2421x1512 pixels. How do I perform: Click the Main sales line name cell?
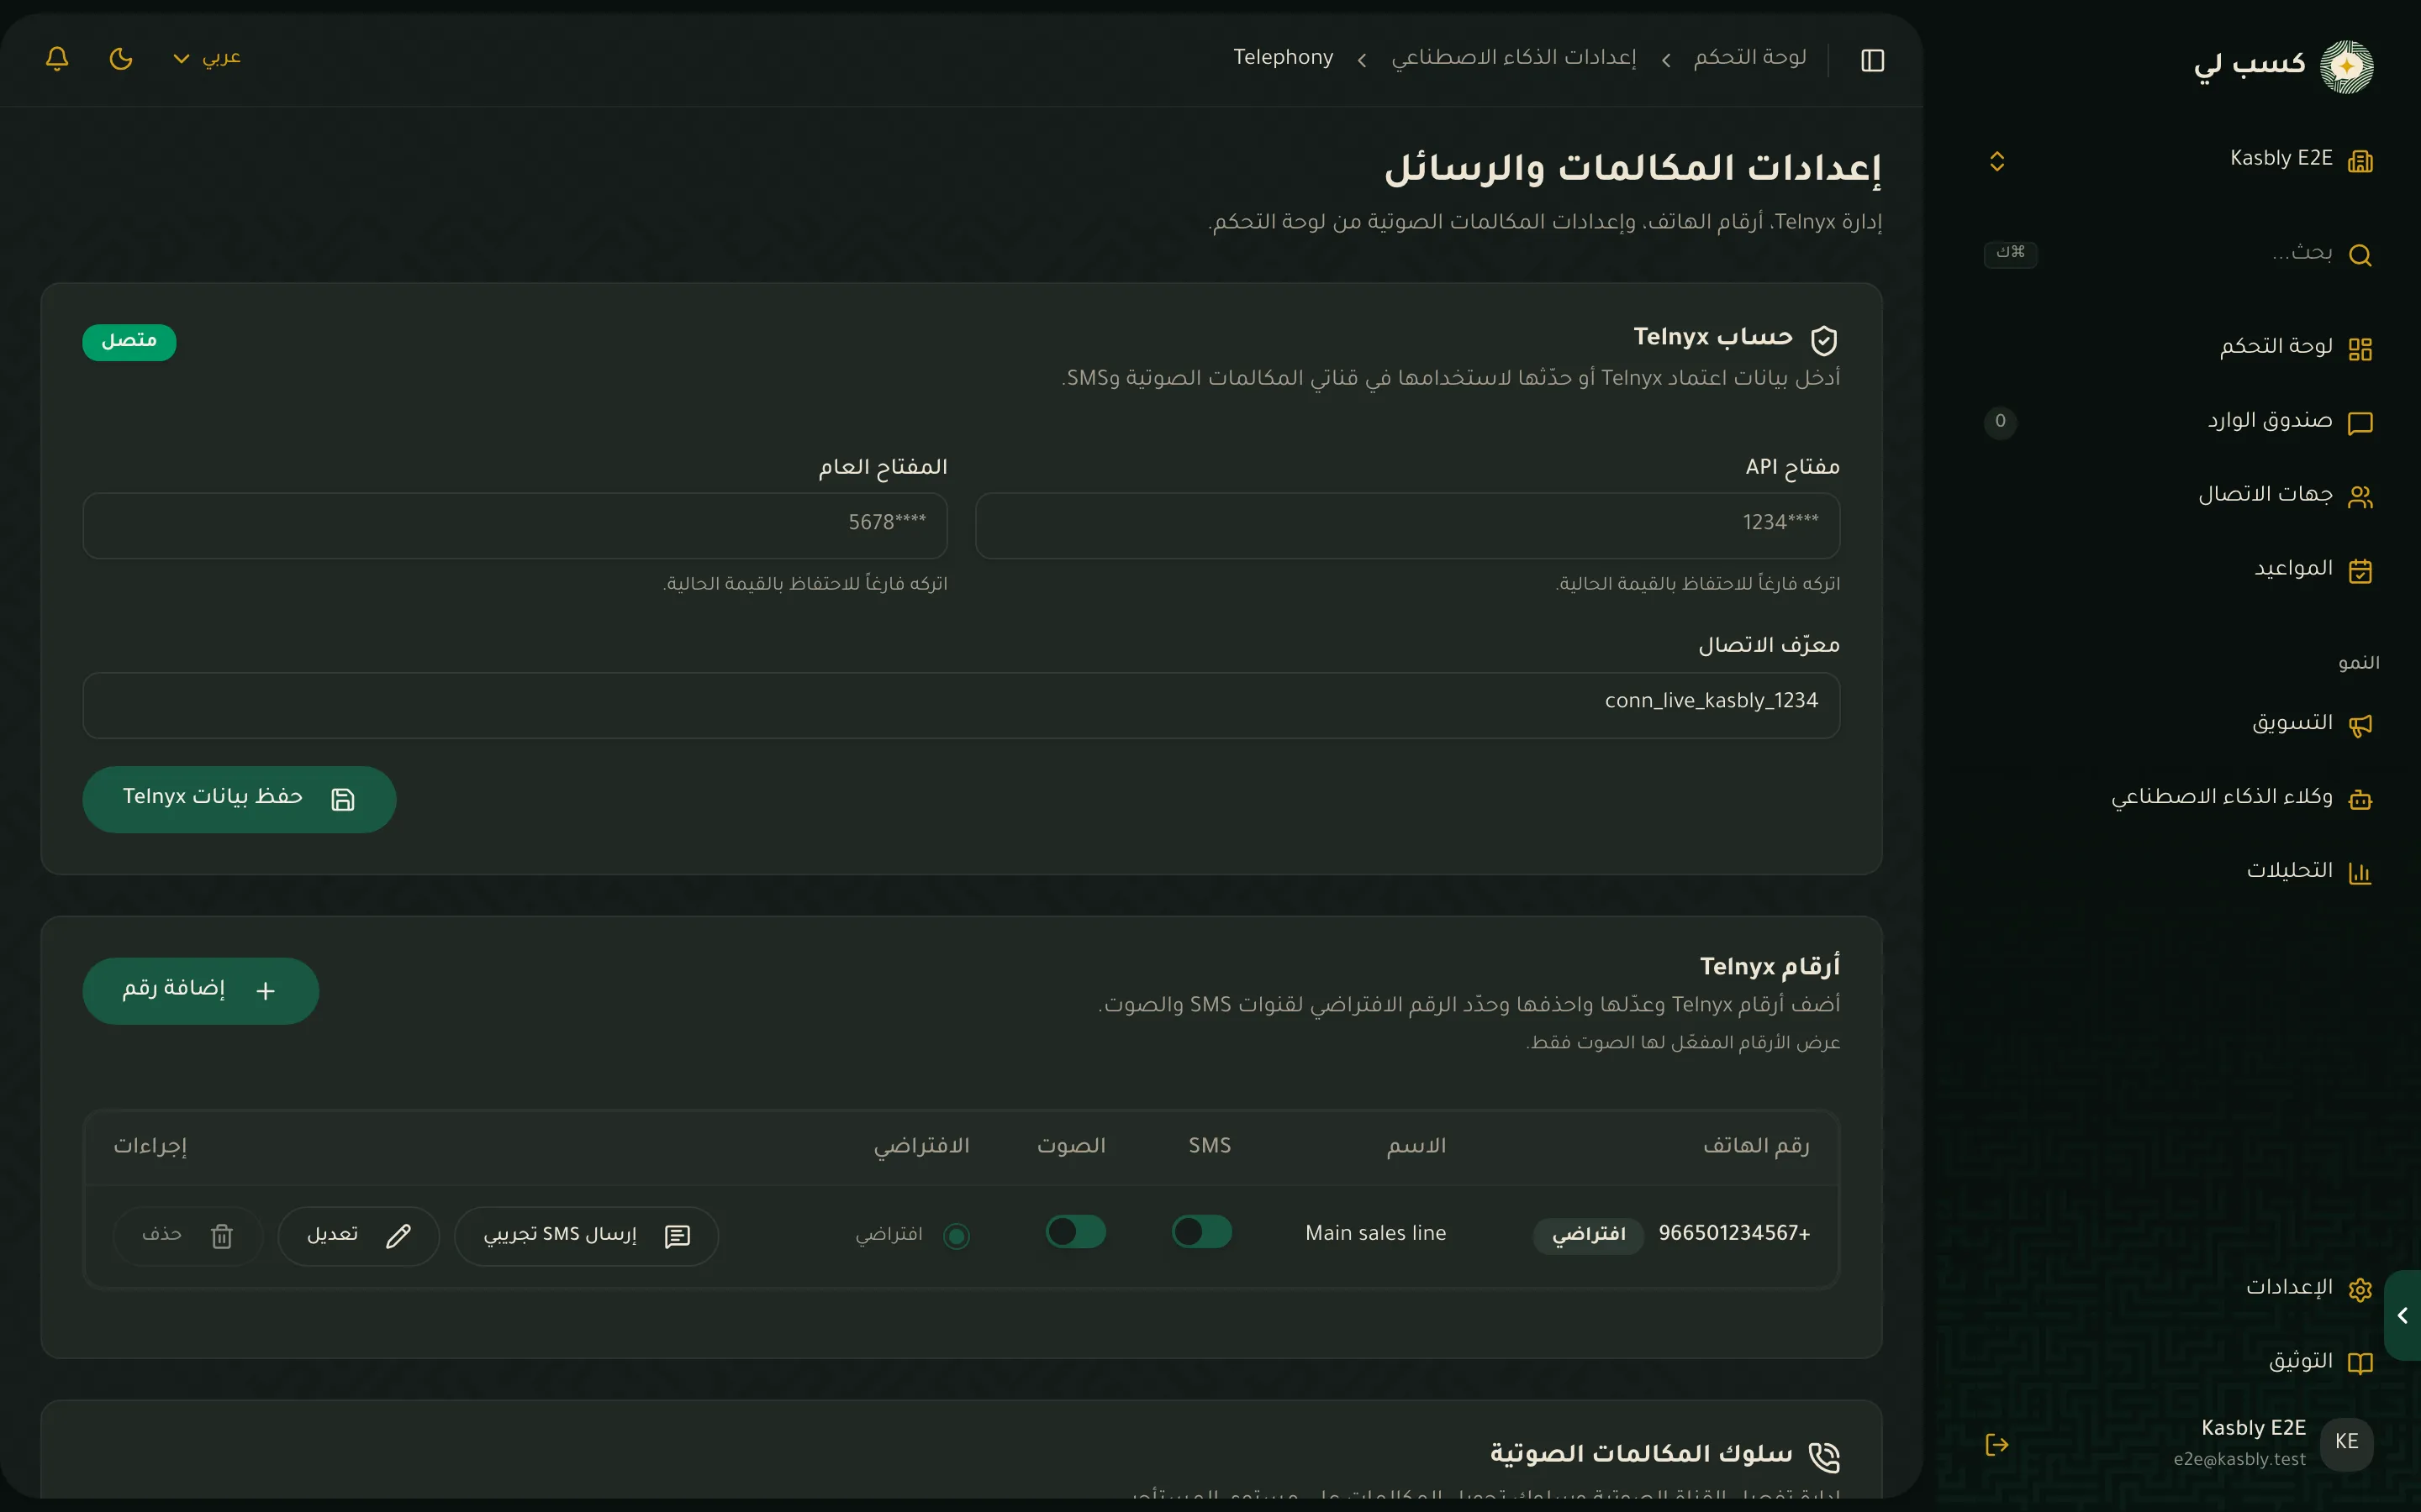coord(1375,1233)
